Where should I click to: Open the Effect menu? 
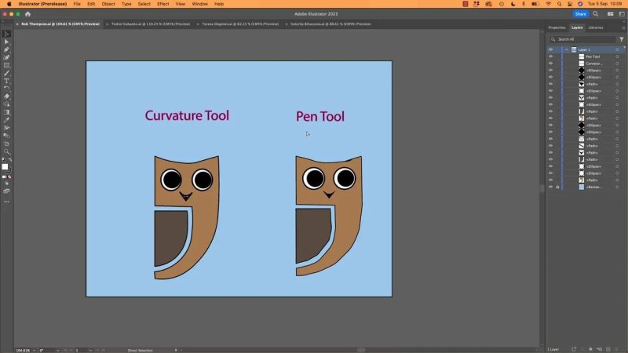(x=163, y=4)
